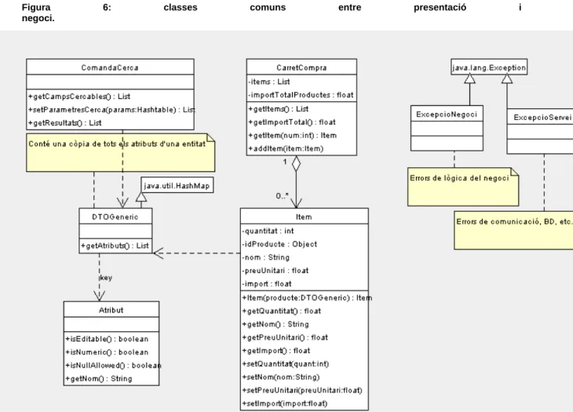Viewport: 573px width, 412px height.
Task: Click the +Item(producte:DTOGeneric) constructor
Action: [307, 297]
